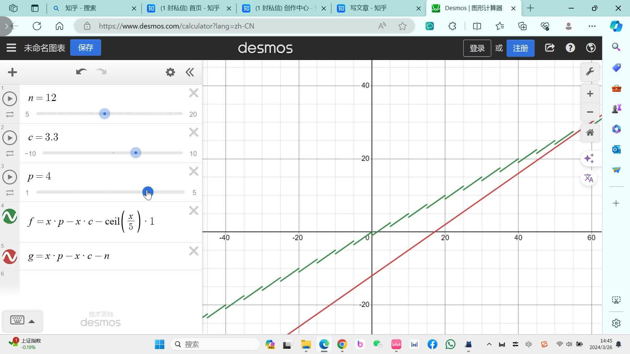Collapse the expression list panel

point(190,72)
